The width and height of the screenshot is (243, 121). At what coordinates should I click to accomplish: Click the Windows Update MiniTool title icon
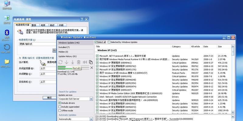[59, 37]
